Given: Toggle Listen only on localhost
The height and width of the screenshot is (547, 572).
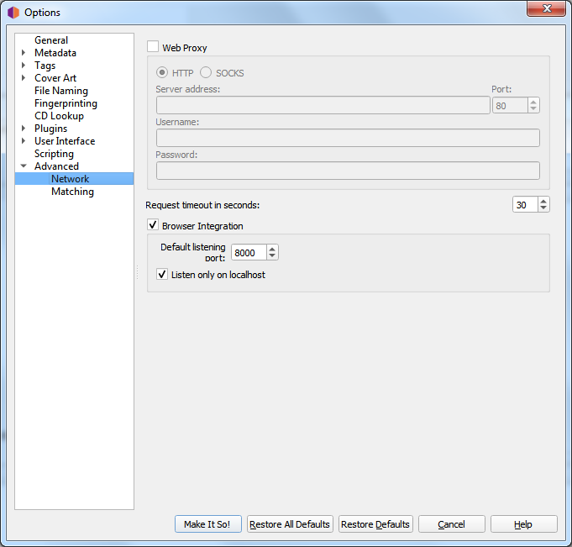Looking at the screenshot, I should click(163, 275).
